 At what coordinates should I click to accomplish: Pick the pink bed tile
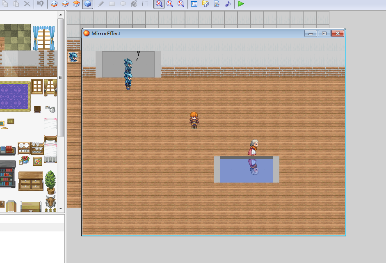click(x=50, y=149)
